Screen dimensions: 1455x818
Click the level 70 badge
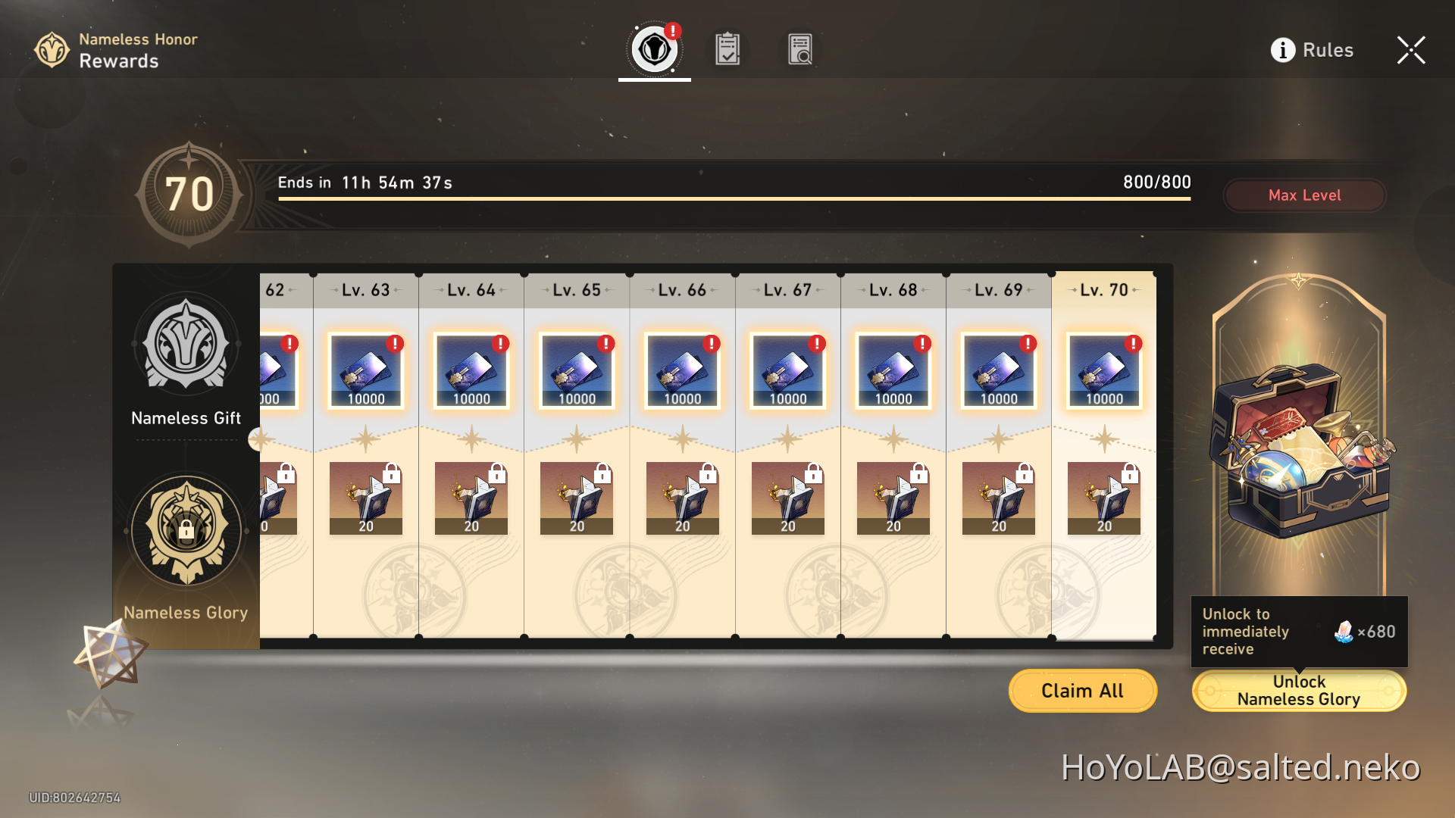189,195
